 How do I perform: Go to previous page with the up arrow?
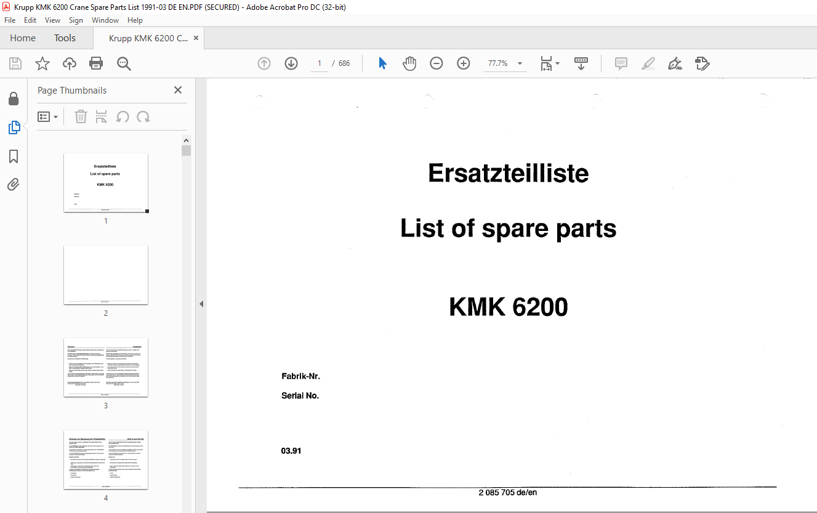(264, 63)
